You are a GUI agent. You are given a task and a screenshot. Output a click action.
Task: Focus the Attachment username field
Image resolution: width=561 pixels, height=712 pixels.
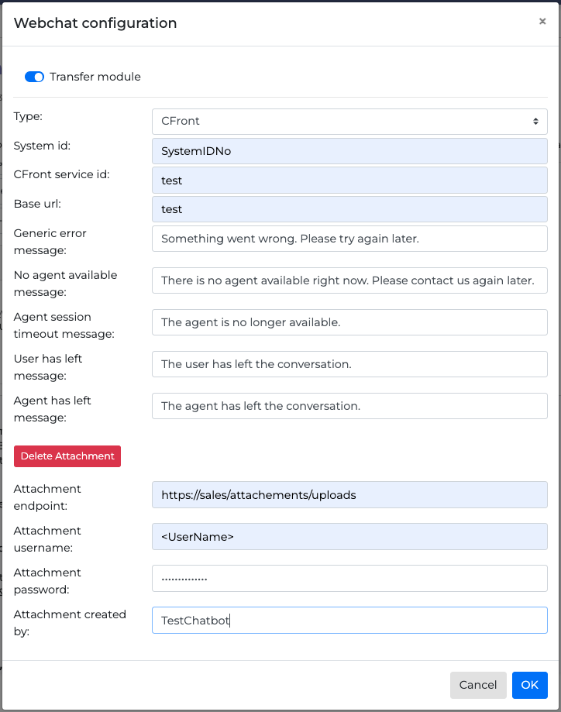pos(349,536)
